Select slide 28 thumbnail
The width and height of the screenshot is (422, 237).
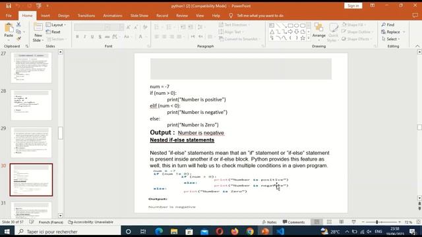tap(31, 105)
